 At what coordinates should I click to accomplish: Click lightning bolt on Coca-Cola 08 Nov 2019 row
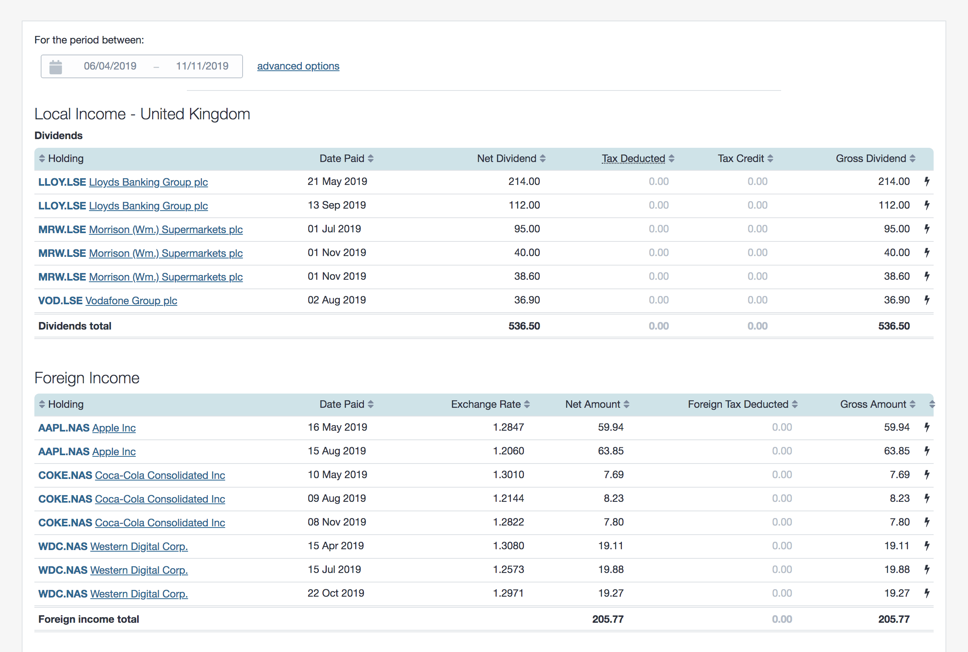(x=927, y=522)
